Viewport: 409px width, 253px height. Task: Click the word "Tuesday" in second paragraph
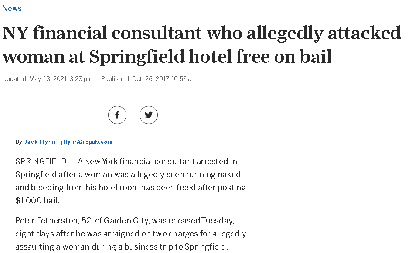pos(217,221)
